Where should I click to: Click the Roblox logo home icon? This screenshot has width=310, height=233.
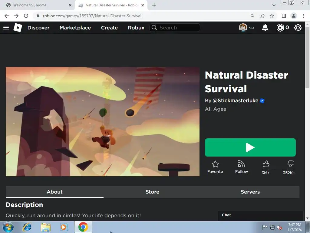[x=18, y=28]
